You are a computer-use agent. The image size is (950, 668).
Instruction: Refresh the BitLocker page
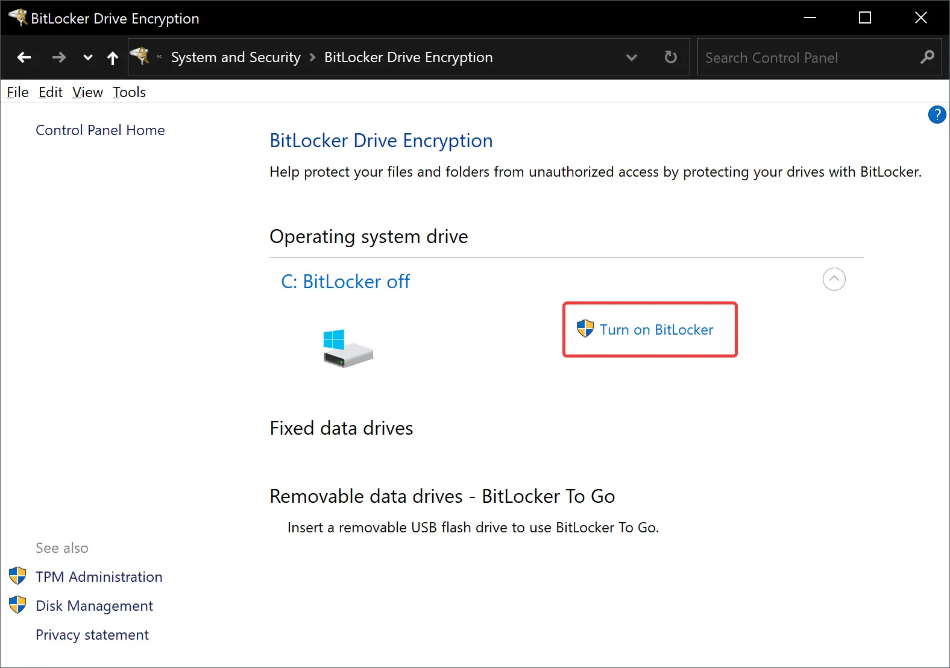tap(670, 57)
